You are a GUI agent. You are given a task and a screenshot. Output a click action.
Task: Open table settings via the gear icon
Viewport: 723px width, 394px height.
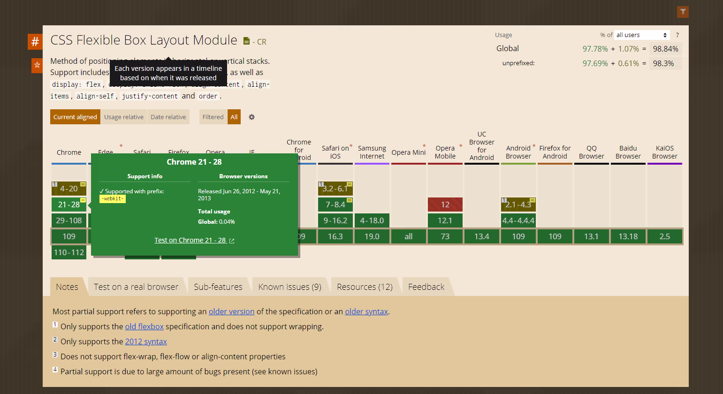coord(251,117)
